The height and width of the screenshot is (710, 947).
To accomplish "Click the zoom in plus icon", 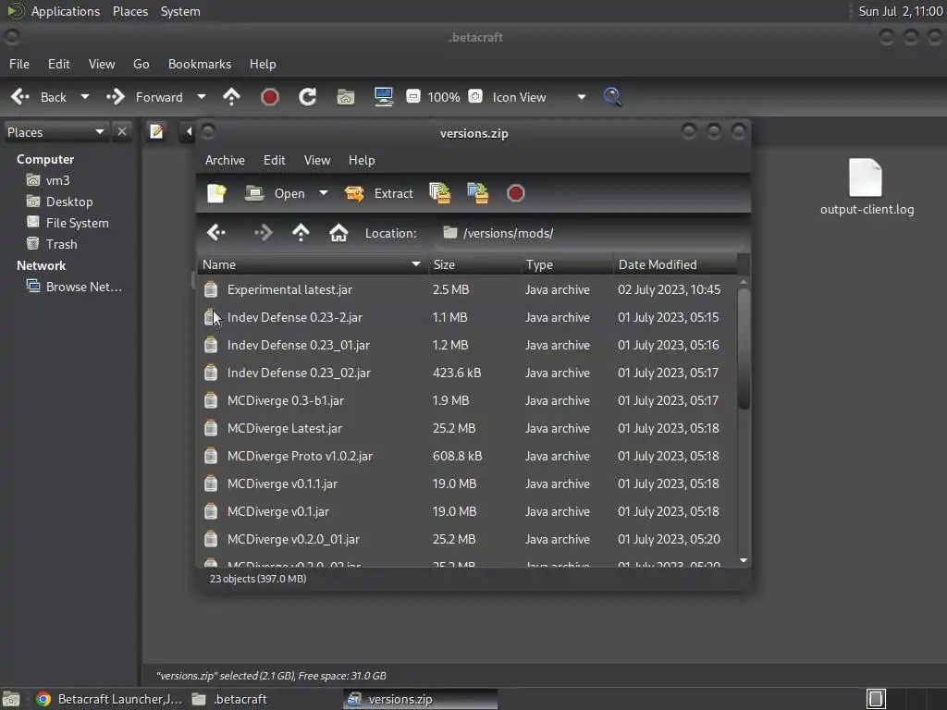I will [x=475, y=96].
